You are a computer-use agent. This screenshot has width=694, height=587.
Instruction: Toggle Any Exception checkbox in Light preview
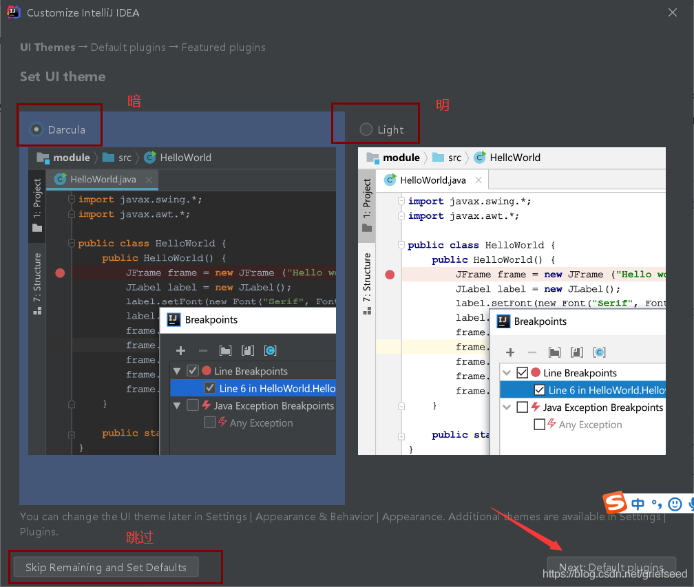(x=540, y=424)
